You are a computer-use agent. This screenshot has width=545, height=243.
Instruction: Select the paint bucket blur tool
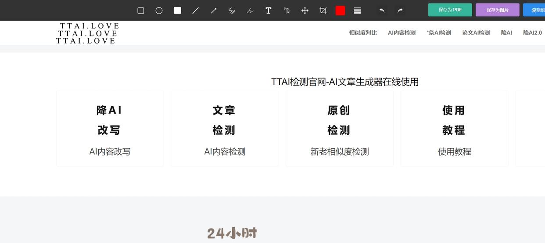tap(287, 11)
